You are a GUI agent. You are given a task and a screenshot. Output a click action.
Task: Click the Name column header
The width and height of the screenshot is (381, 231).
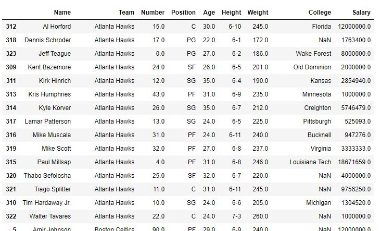[62, 13]
